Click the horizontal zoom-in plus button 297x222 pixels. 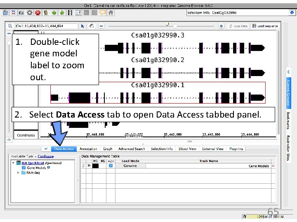tap(221, 26)
